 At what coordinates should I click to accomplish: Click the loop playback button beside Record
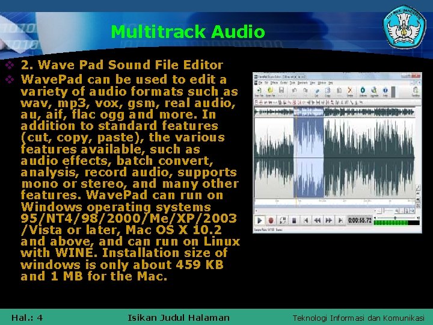[x=283, y=220]
